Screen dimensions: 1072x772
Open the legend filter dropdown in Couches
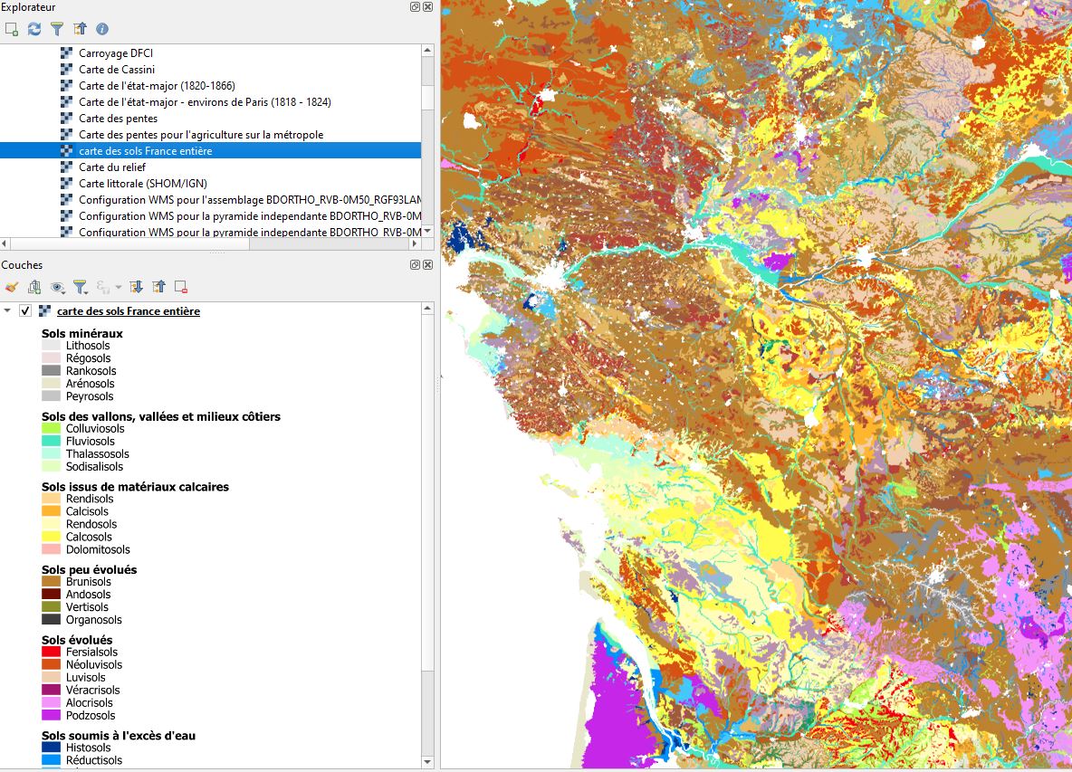pyautogui.click(x=81, y=287)
